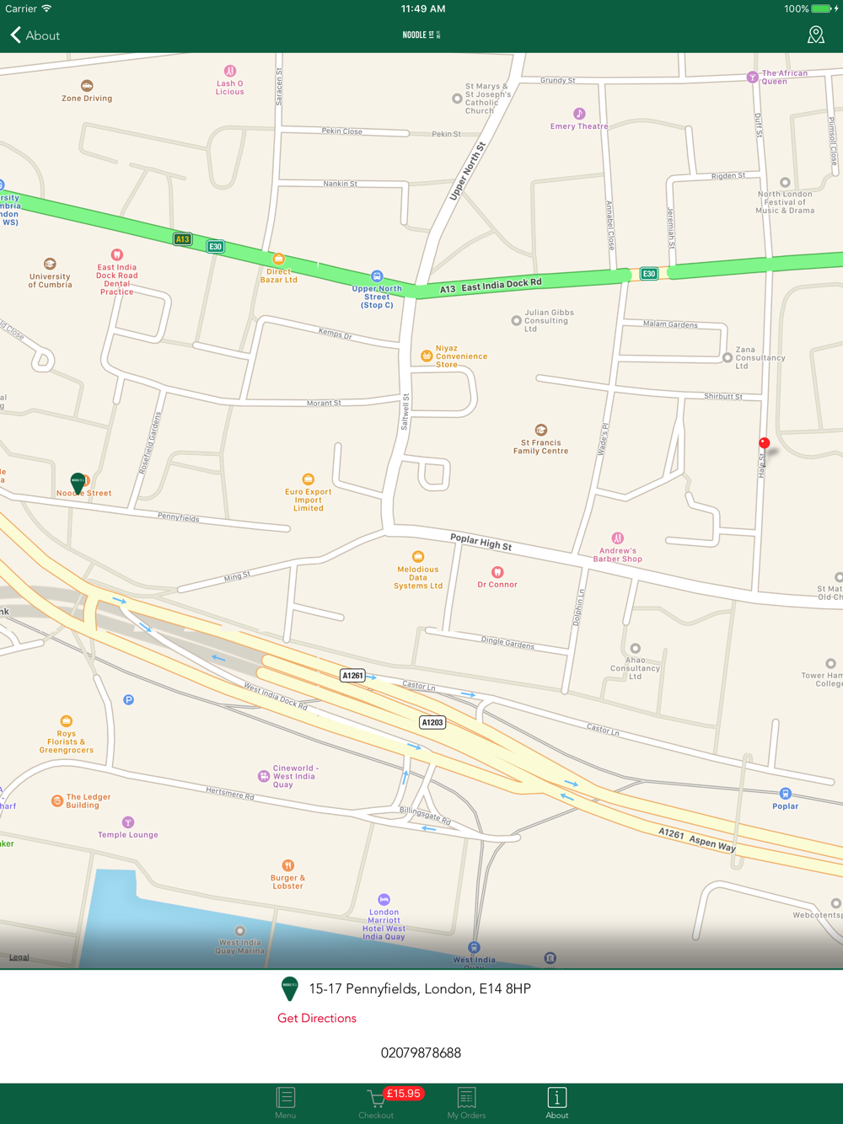Tap the Julian Gibbs Consulting marker
843x1124 pixels.
coord(516,320)
